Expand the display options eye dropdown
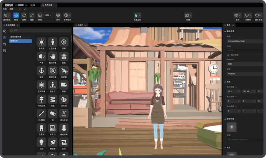Screen dimensions: 266x158 (237, 15)
